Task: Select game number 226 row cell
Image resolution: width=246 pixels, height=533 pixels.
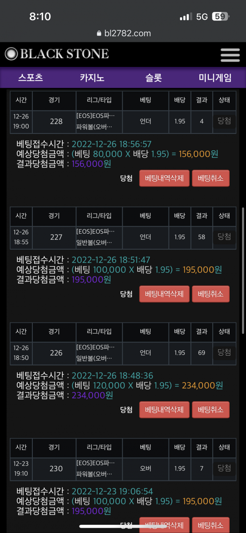Action: 56,353
